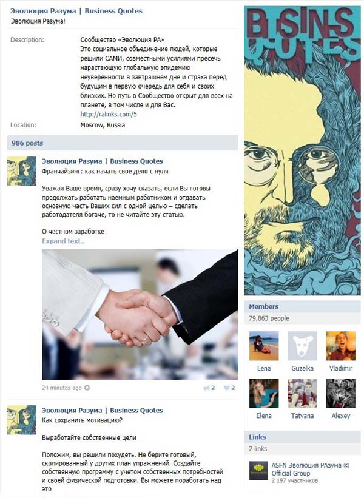The height and width of the screenshot is (498, 364).
Task: Click the gear icon beside 24 minutes ago
Action: (87, 388)
